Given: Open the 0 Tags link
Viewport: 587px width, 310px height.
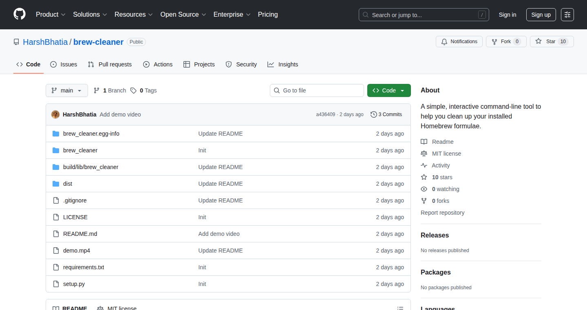Looking at the screenshot, I should [x=143, y=90].
